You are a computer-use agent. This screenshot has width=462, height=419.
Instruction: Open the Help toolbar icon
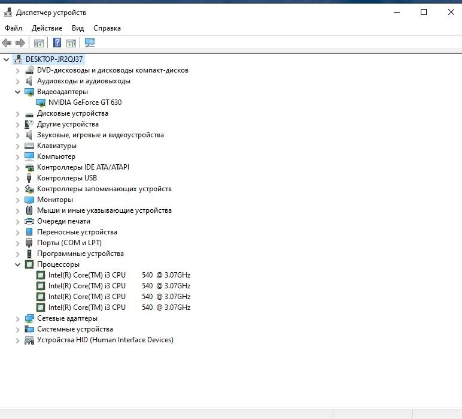coord(57,43)
